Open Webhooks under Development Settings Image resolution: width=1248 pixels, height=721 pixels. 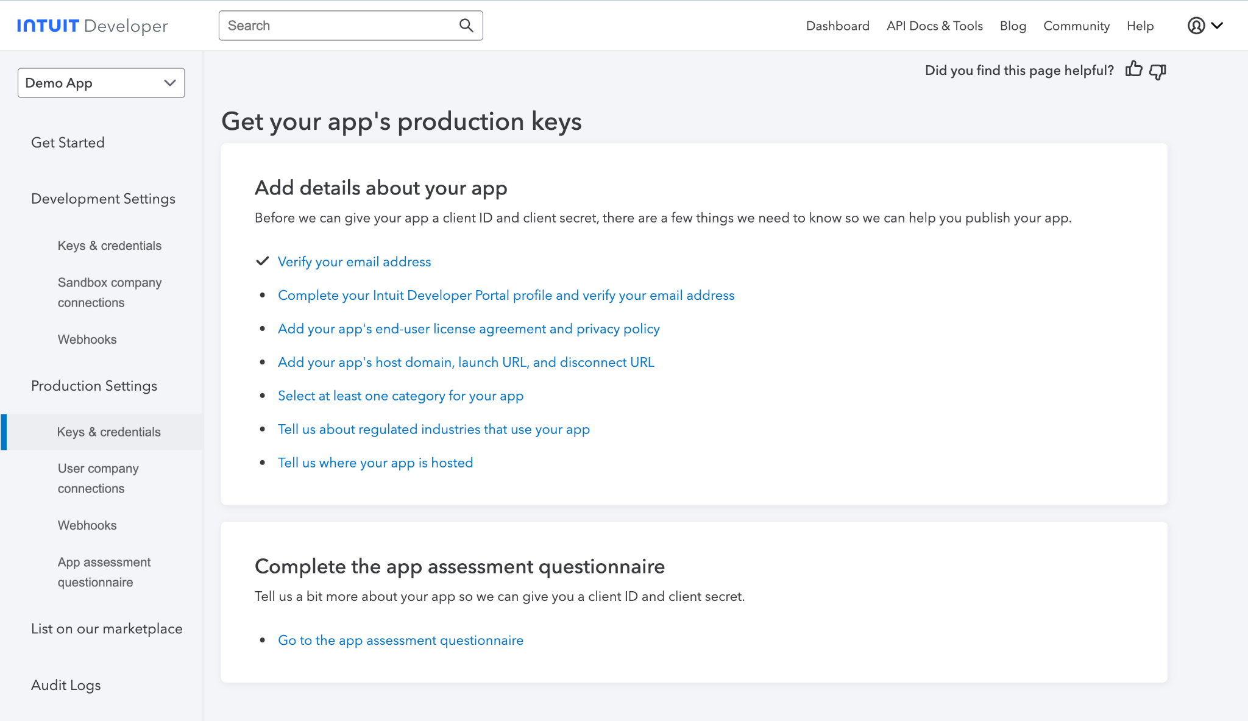[x=87, y=339]
